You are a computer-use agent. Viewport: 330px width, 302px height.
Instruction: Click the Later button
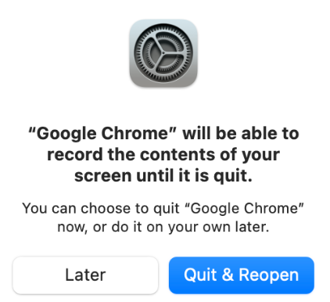tap(85, 275)
